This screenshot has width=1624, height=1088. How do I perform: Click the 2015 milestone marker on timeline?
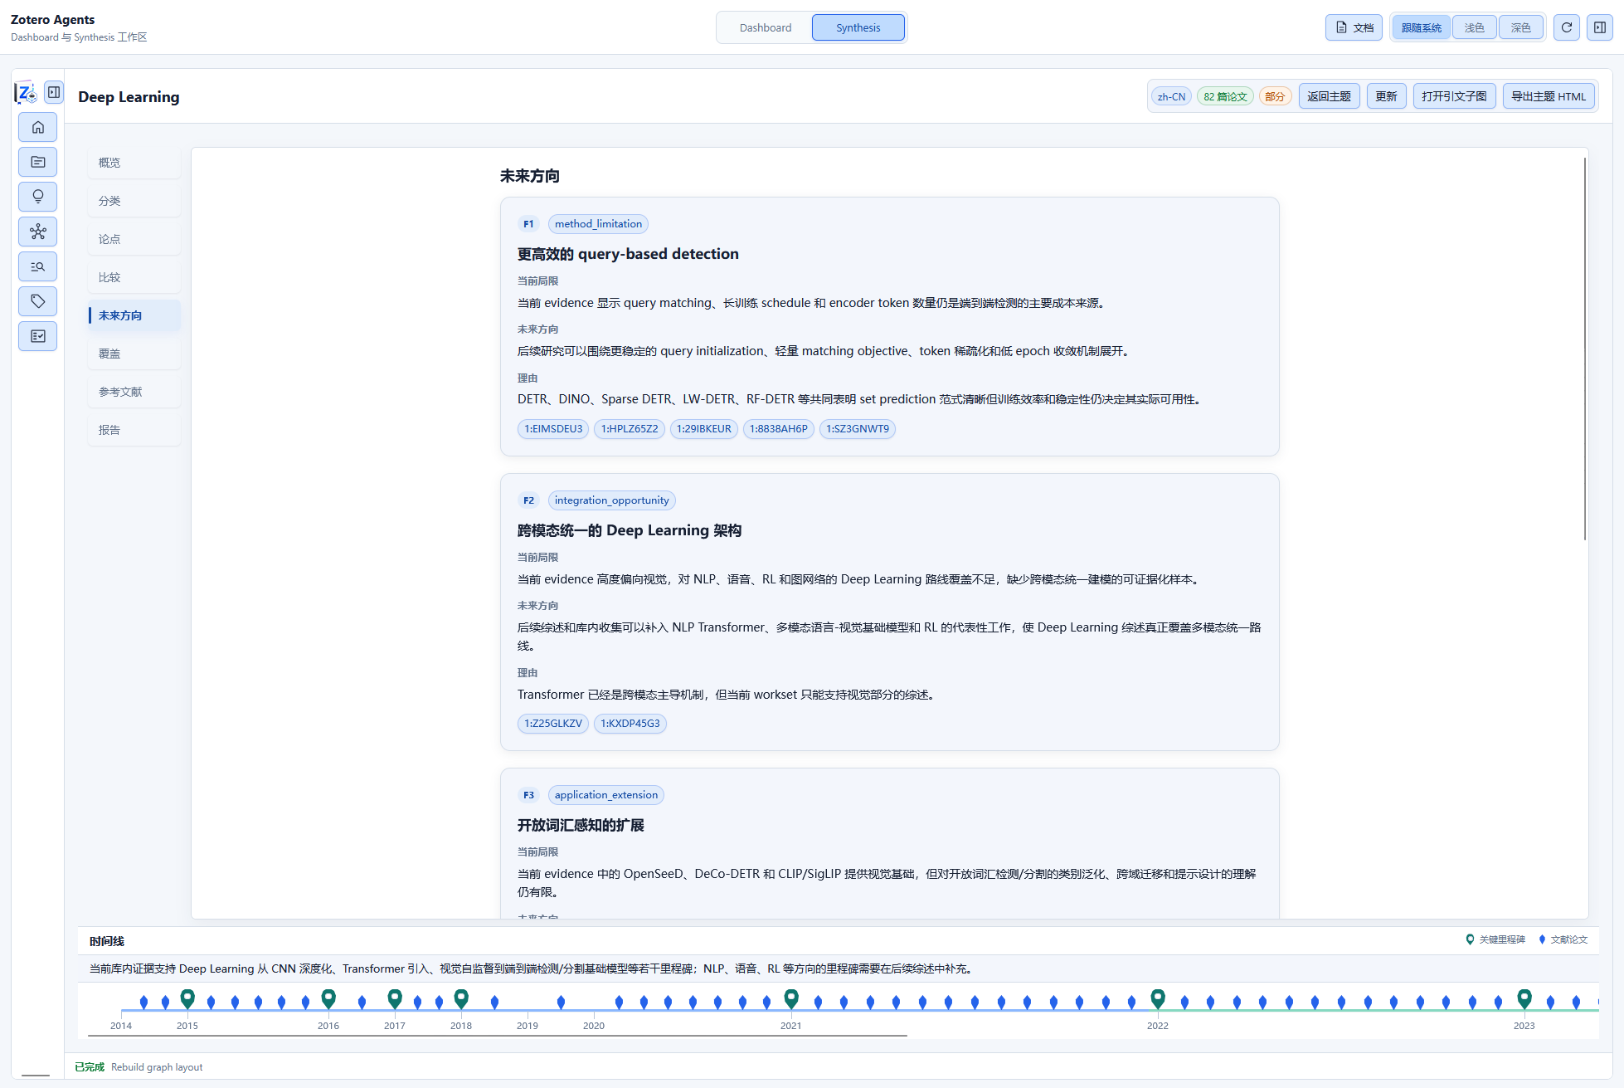pyautogui.click(x=187, y=998)
